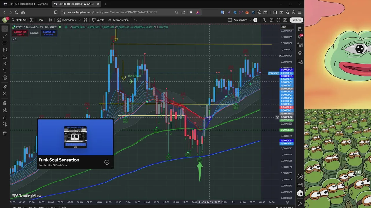Screen dimensions: 371x208
Task: Click the PEPEUSDT price scale label
Action: point(273,73)
